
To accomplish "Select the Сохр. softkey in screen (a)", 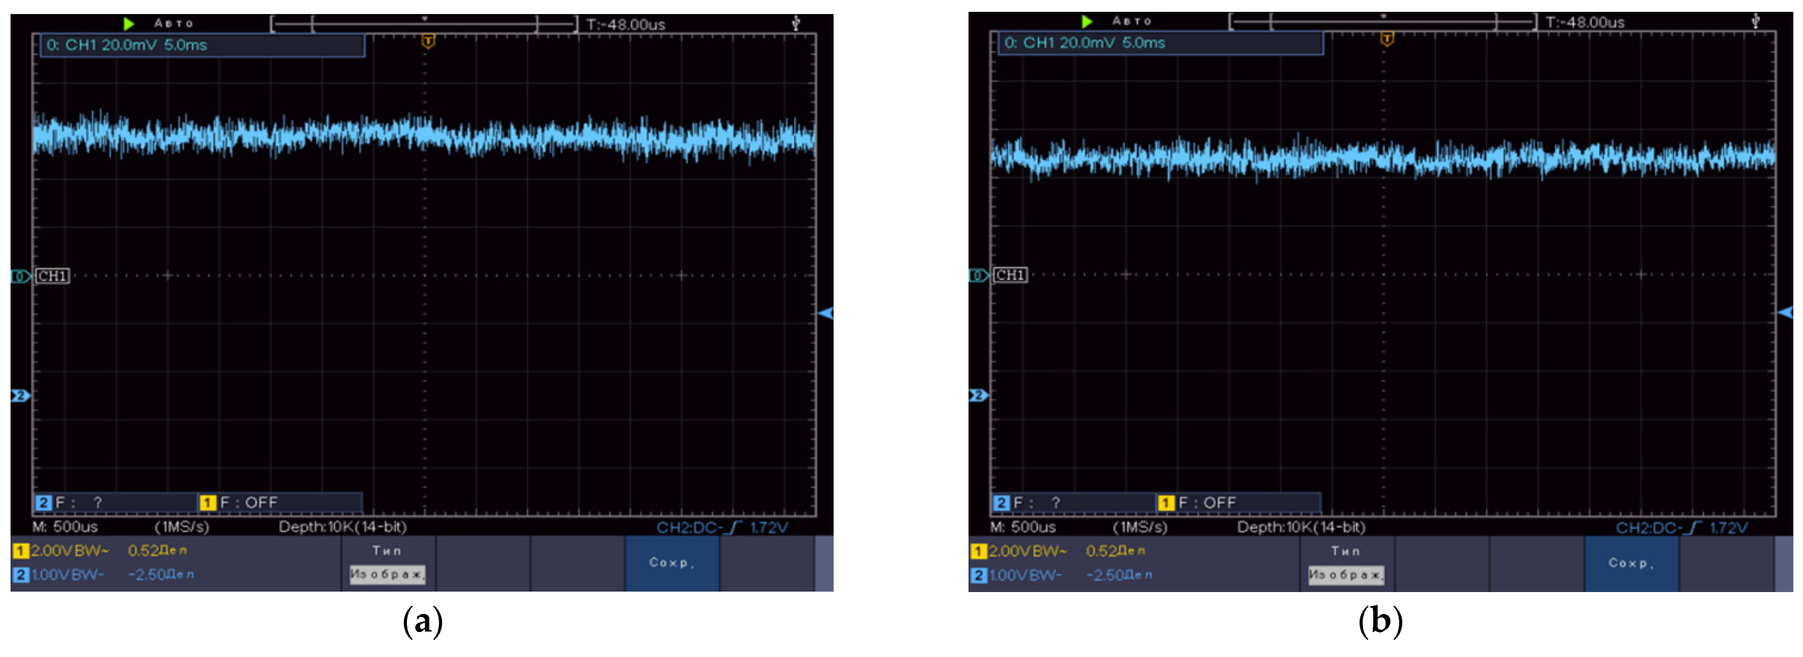I will tap(672, 564).
